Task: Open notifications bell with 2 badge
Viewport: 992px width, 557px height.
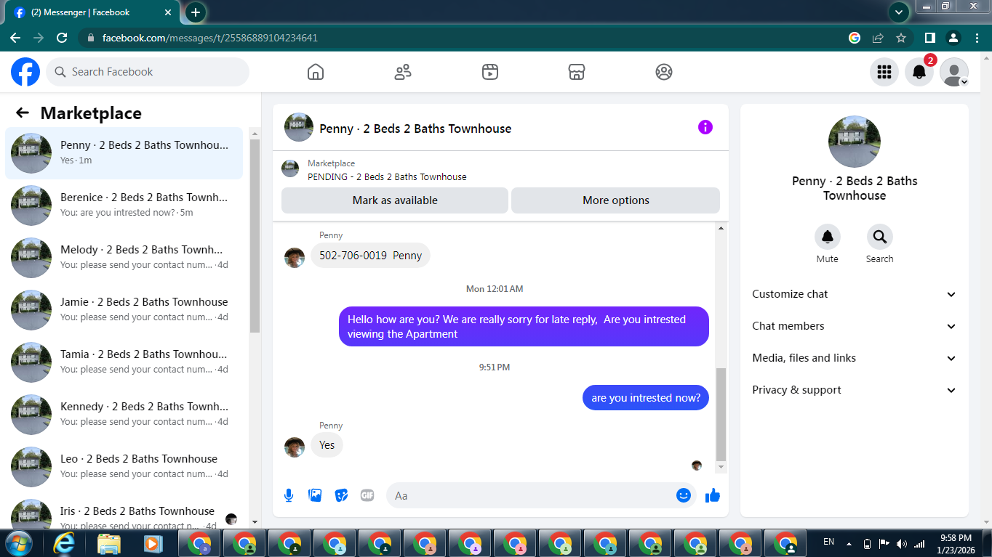Action: click(x=919, y=72)
